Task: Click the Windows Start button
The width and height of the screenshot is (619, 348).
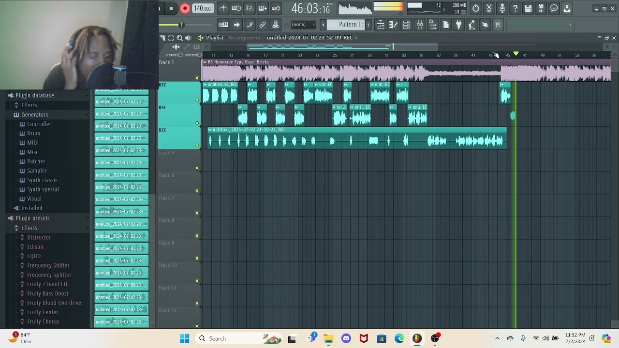Action: point(185,338)
